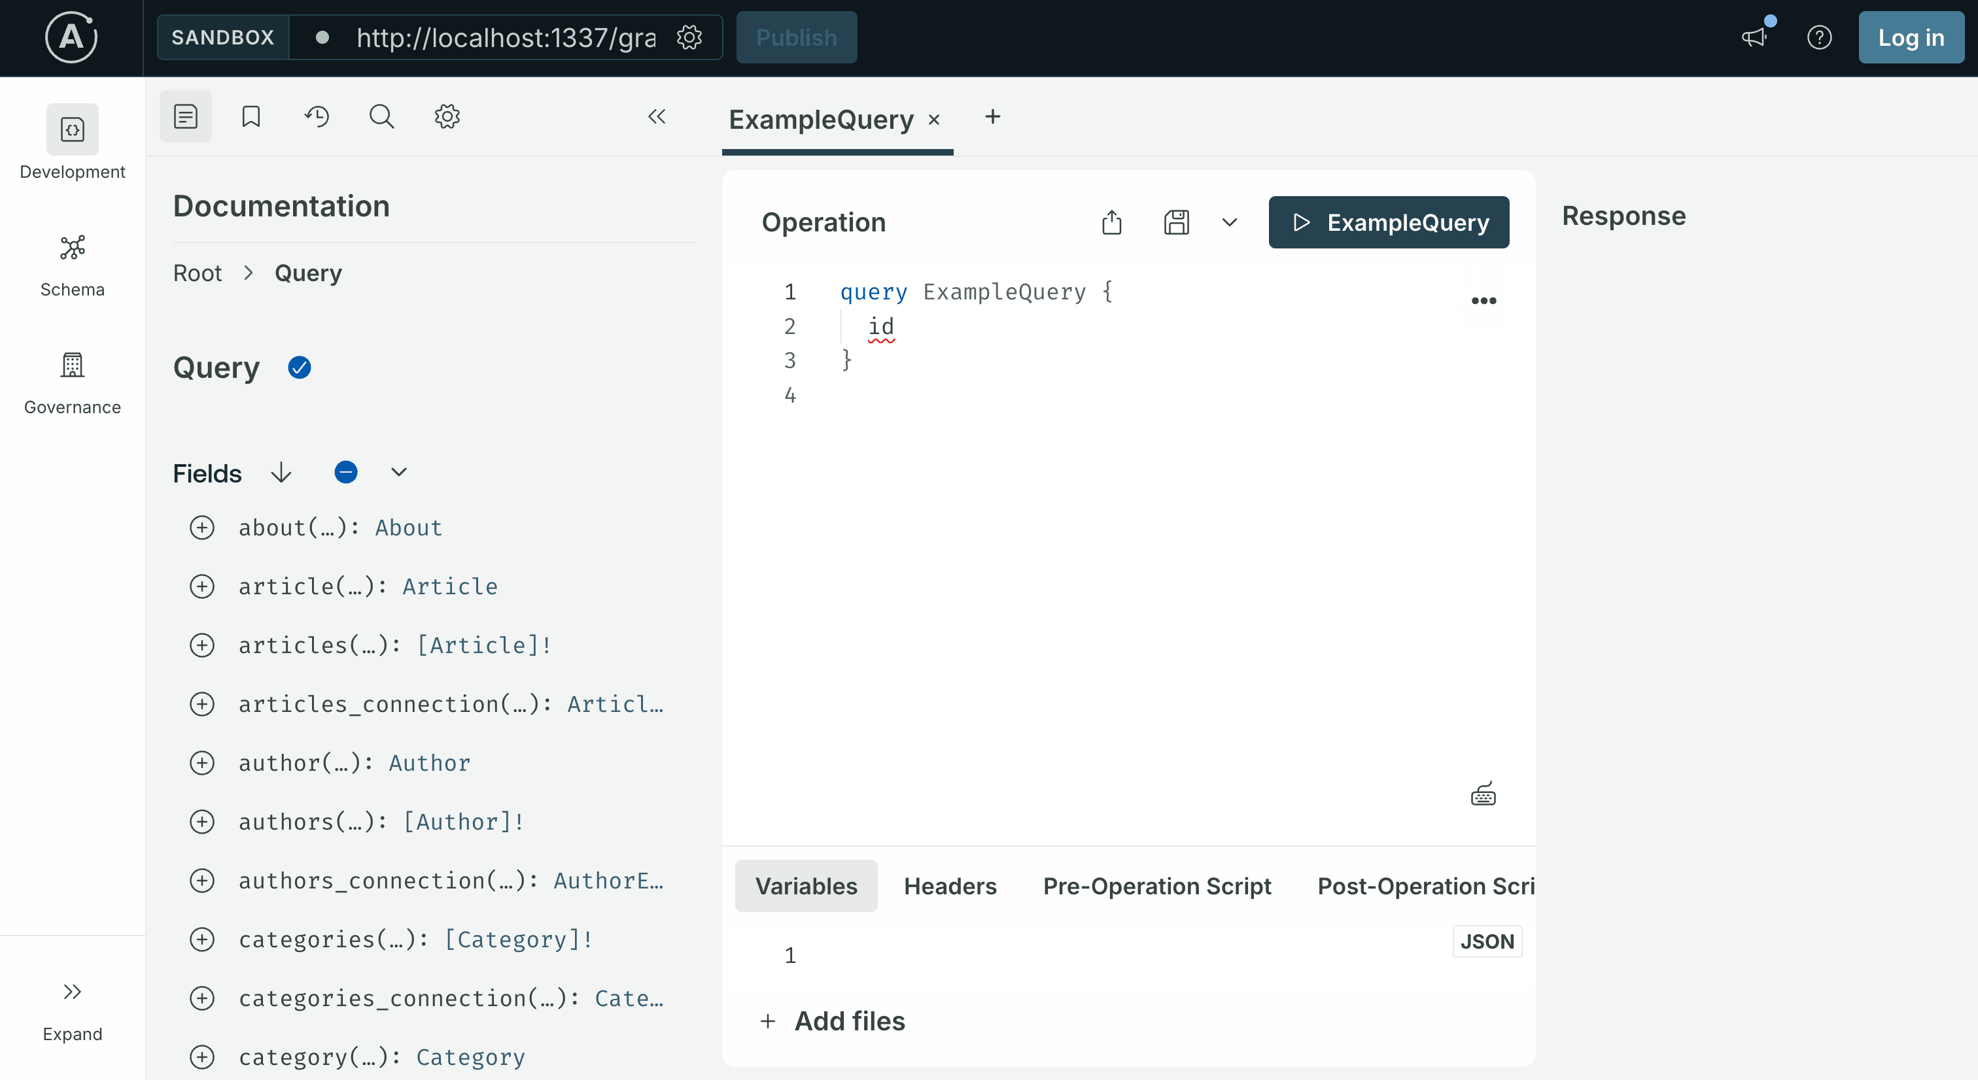Open the [Author]! type link
Viewport: 1978px width, 1080px height.
(464, 822)
